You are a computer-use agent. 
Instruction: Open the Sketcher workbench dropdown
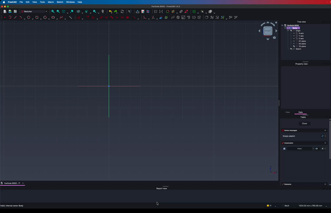click(x=34, y=11)
